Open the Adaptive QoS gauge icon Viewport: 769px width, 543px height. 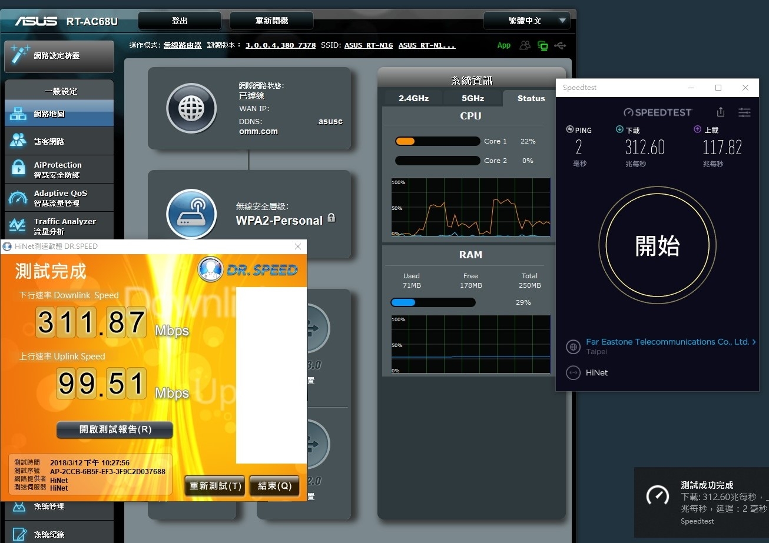18,198
